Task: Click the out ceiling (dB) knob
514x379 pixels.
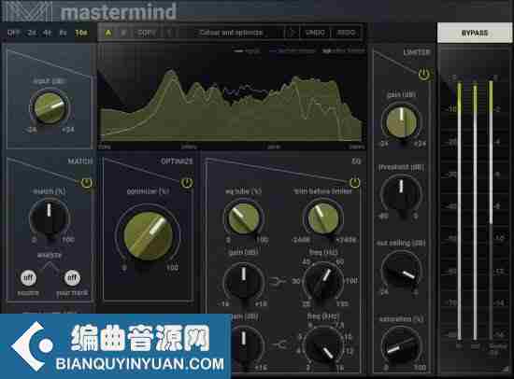Action: tap(401, 271)
